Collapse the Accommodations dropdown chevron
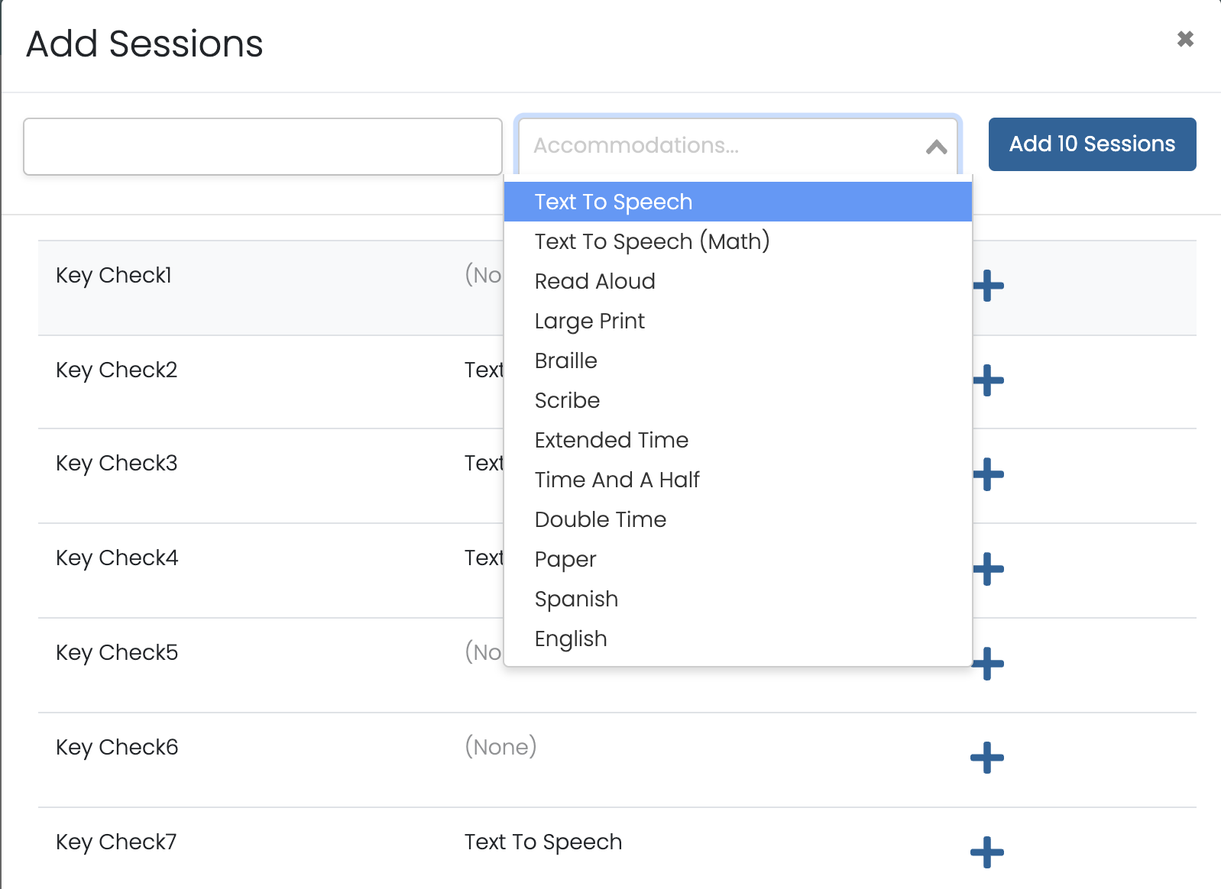The image size is (1221, 889). [936, 147]
